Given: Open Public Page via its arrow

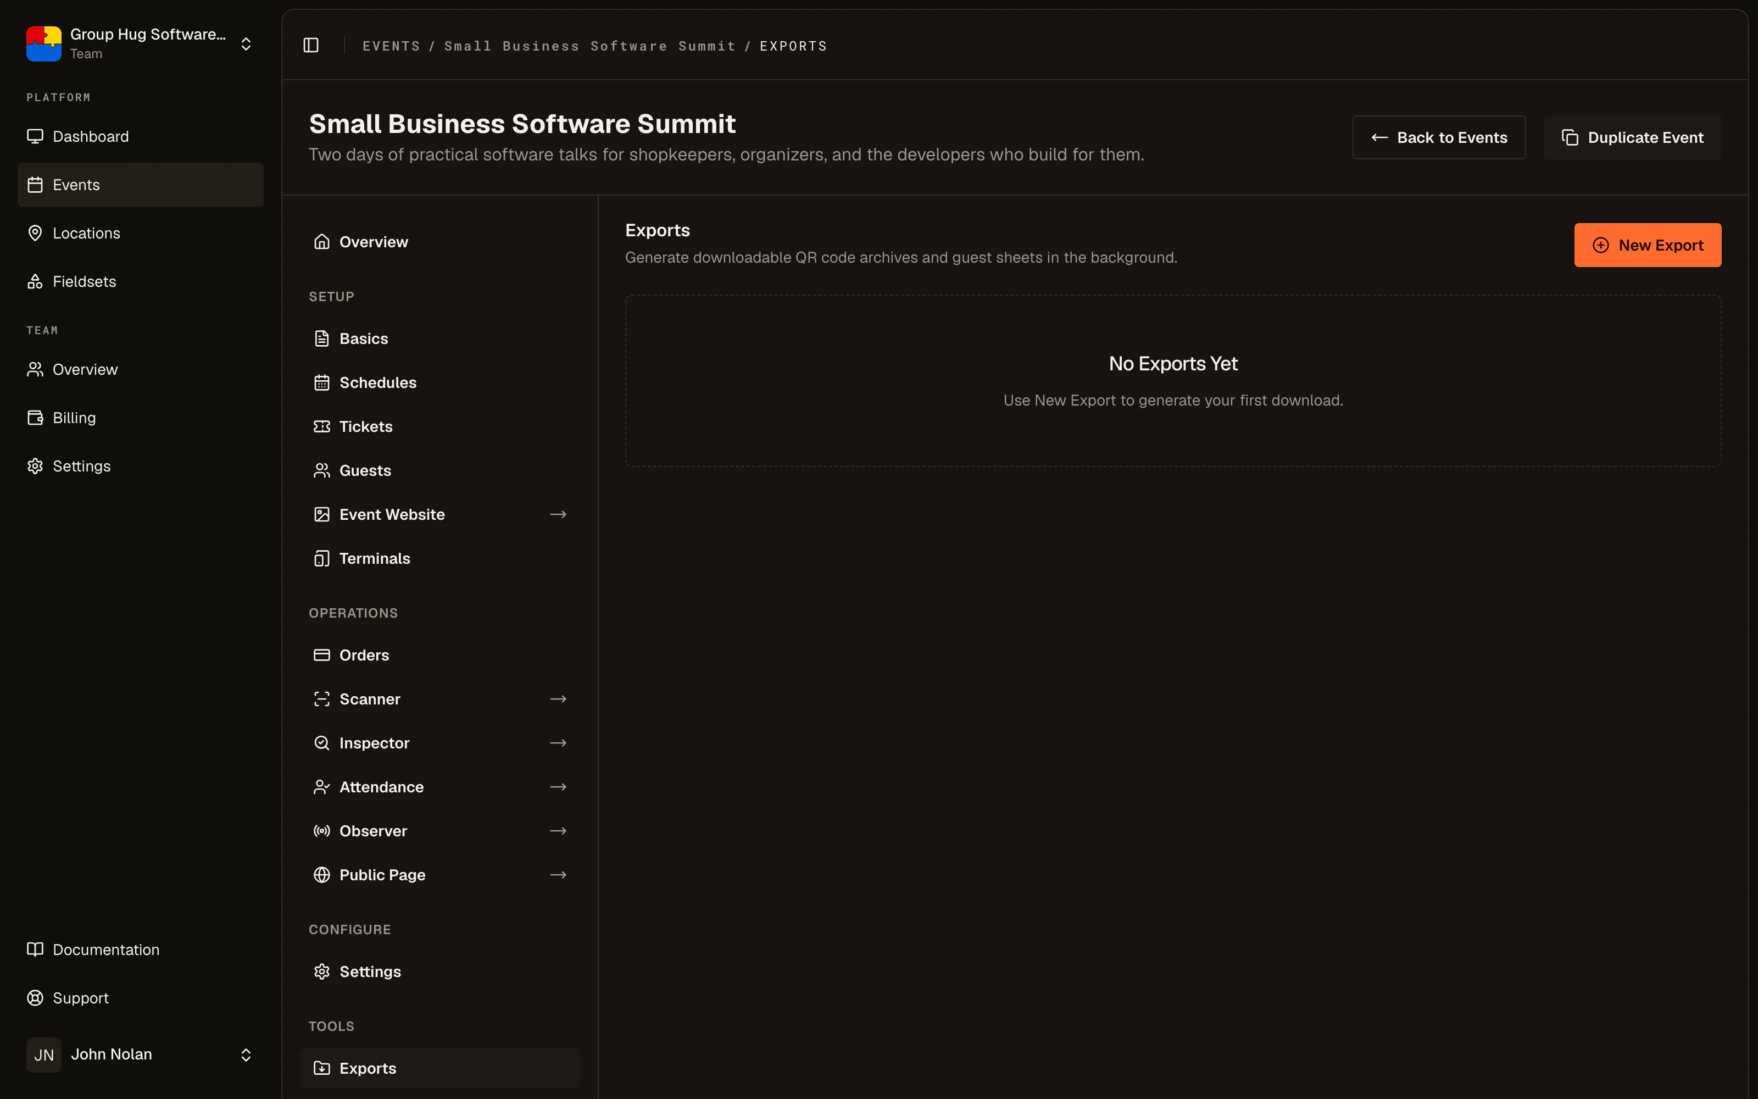Looking at the screenshot, I should coord(558,875).
